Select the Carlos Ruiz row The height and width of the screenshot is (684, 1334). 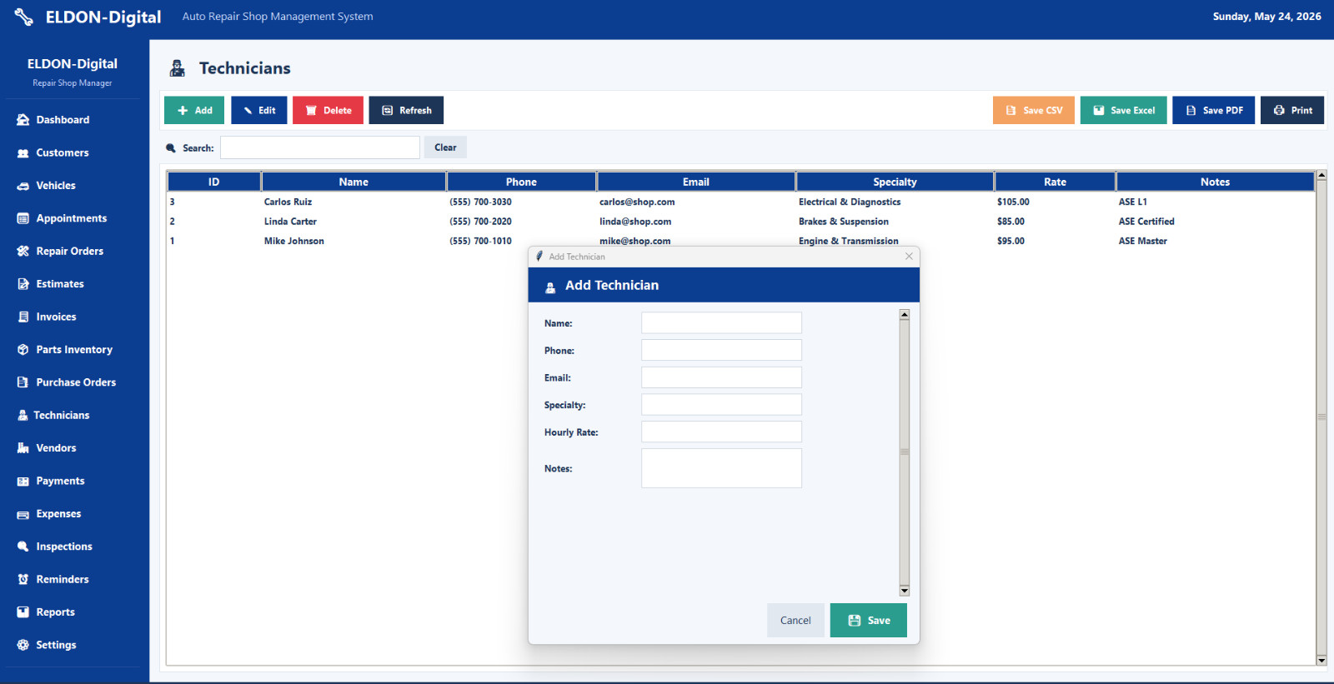[x=740, y=202]
